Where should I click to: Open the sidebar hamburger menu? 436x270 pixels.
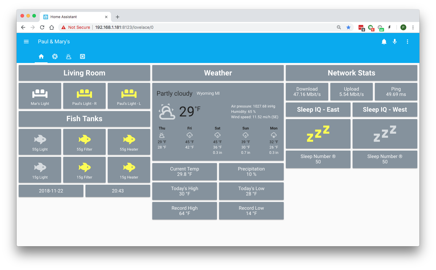click(26, 42)
